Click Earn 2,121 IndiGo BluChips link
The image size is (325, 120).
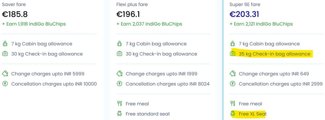pos(261,24)
